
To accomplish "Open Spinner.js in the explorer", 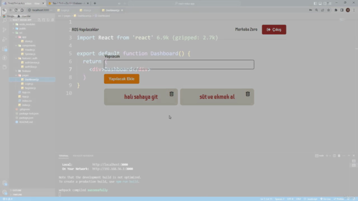I will [30, 54].
